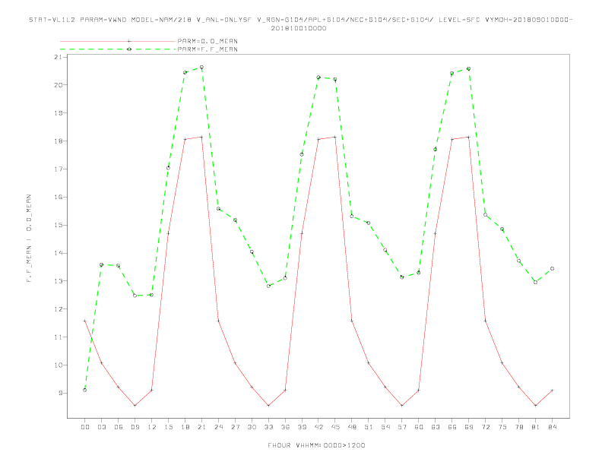Click x-axis tick label 84
The image size is (602, 465).
coord(553,427)
